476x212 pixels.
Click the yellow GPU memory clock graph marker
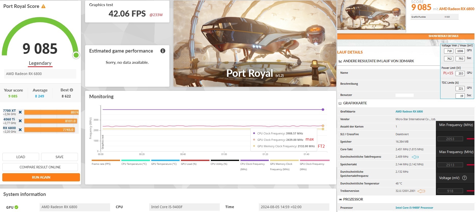tap(323, 129)
